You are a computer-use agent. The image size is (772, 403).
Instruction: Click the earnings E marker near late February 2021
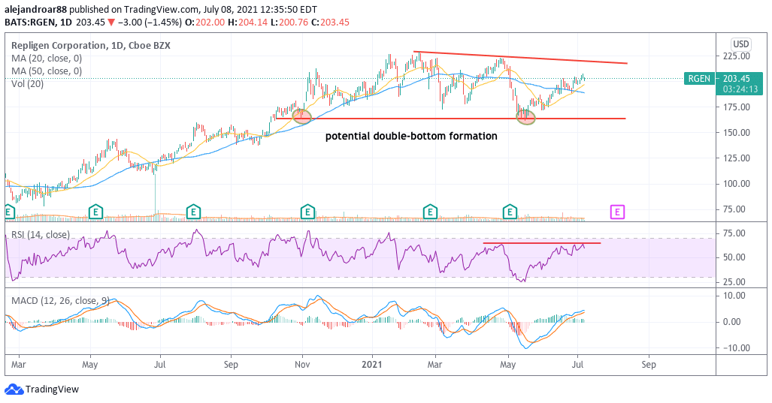pyautogui.click(x=430, y=212)
